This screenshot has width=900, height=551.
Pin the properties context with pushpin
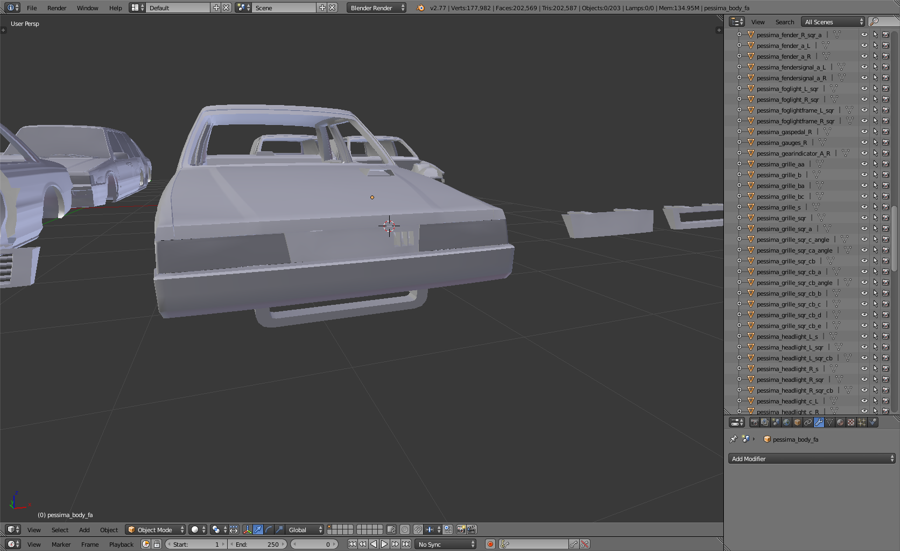(733, 440)
